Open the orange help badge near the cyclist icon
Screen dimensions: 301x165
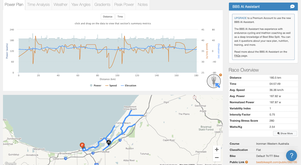point(220,75)
